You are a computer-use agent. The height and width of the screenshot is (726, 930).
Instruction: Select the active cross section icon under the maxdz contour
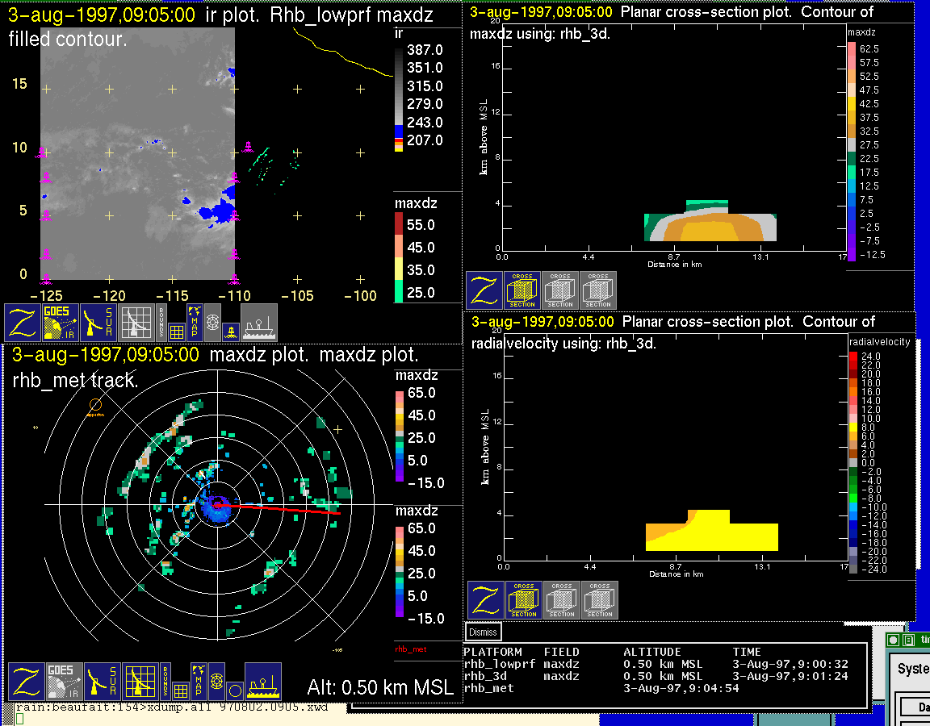(x=522, y=290)
